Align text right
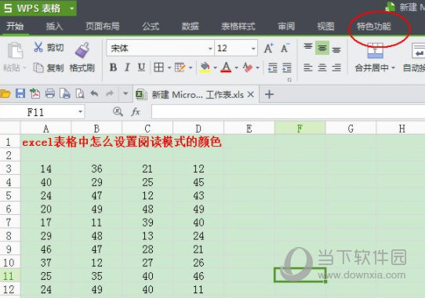Viewport: 425px width, 298px height. click(336, 67)
